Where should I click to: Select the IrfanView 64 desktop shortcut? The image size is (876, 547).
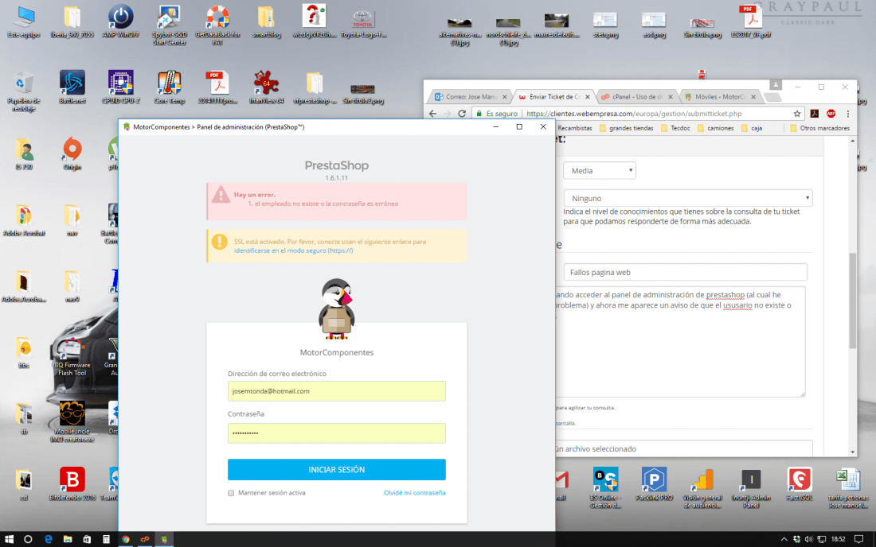point(267,87)
